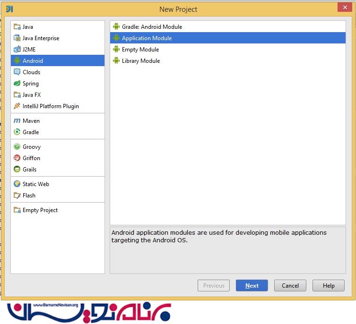Choose Gradle: Android Module template

click(x=151, y=27)
